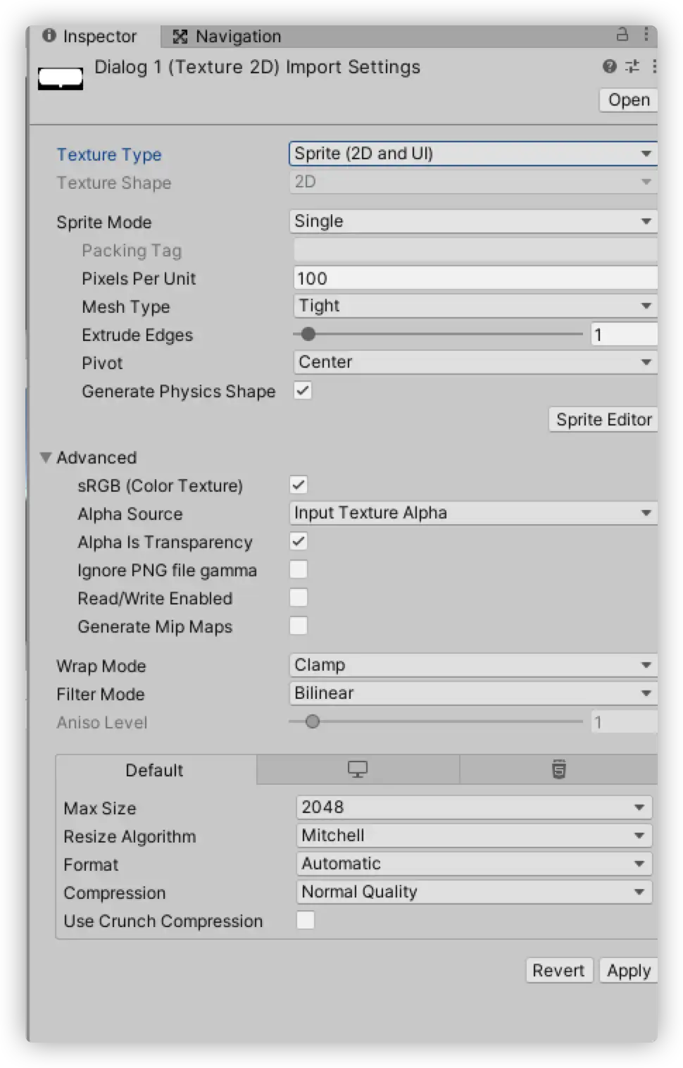This screenshot has height=1068, width=683.
Task: Select the WebGL HTML5 platform tab
Action: (x=558, y=769)
